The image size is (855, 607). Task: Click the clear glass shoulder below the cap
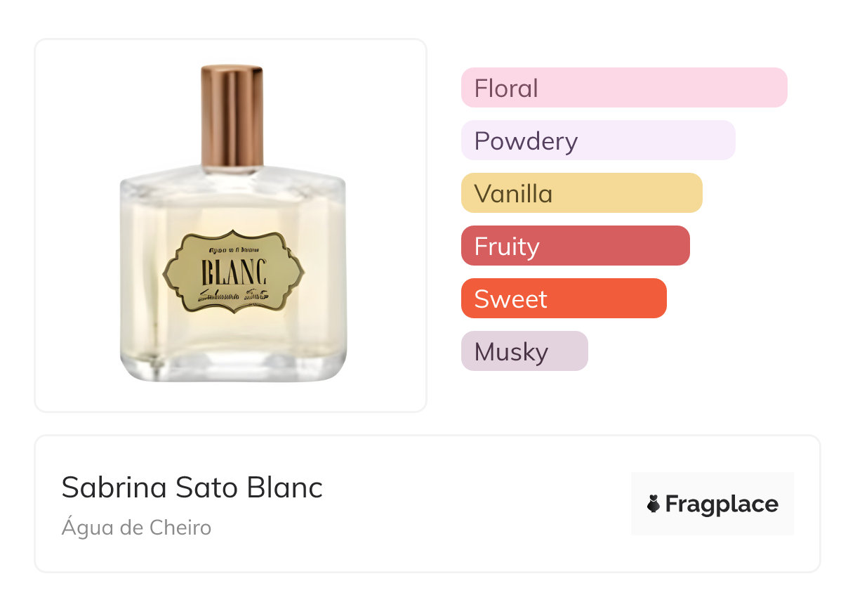[x=232, y=178]
